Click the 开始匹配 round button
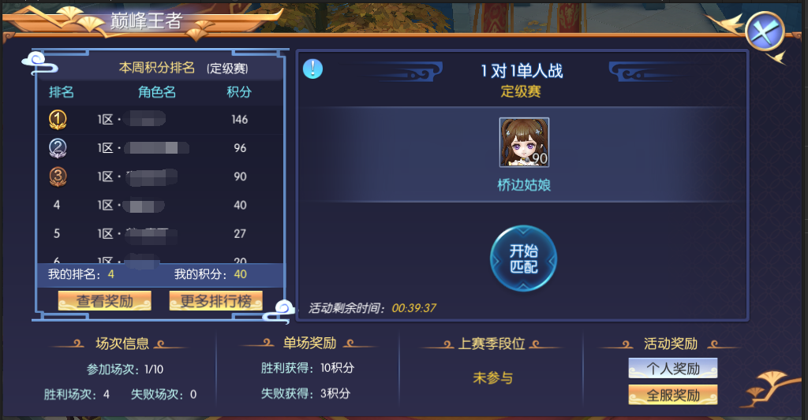Screen dimensions: 808x420 (524, 258)
